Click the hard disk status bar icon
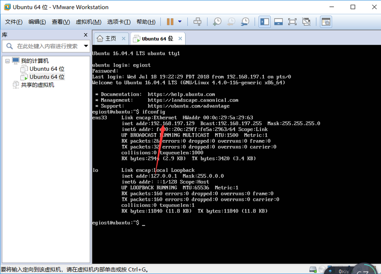381x274 pixels. (313, 269)
